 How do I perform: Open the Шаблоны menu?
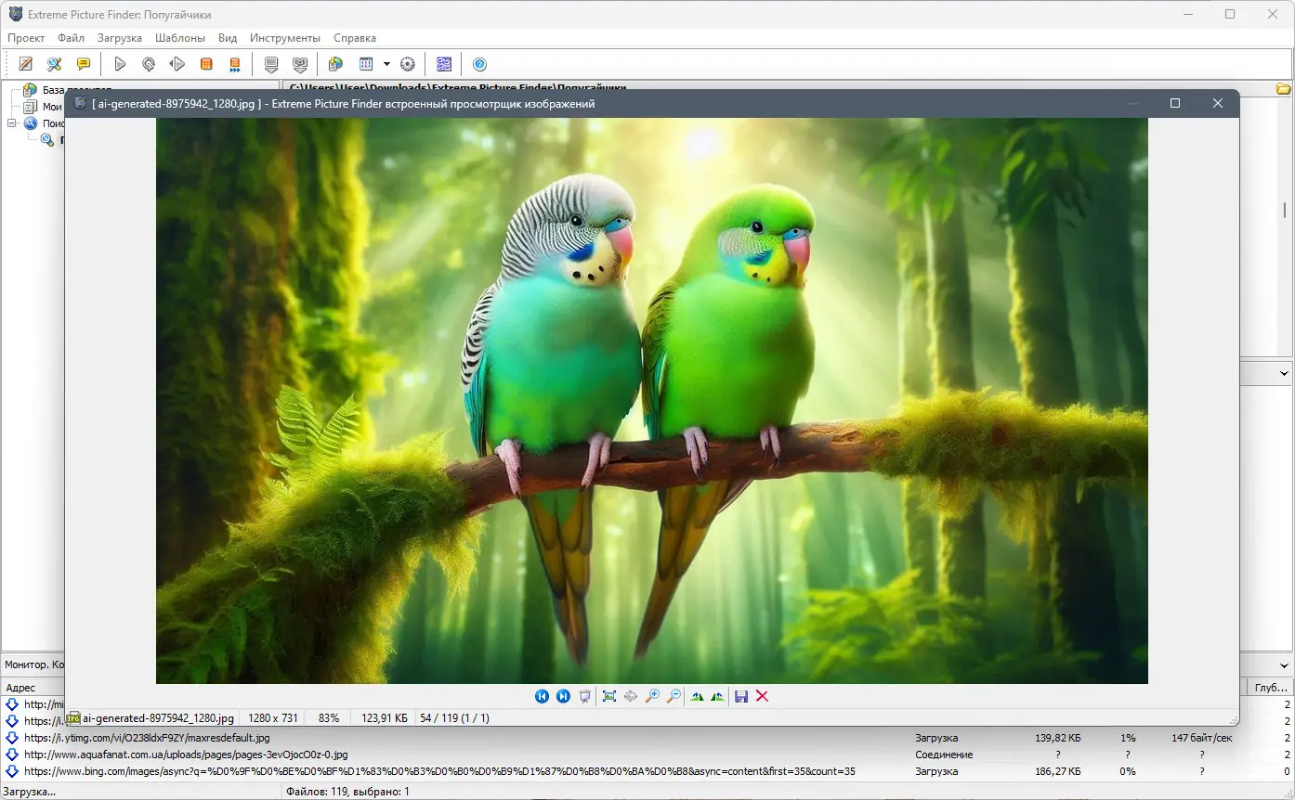(x=180, y=38)
